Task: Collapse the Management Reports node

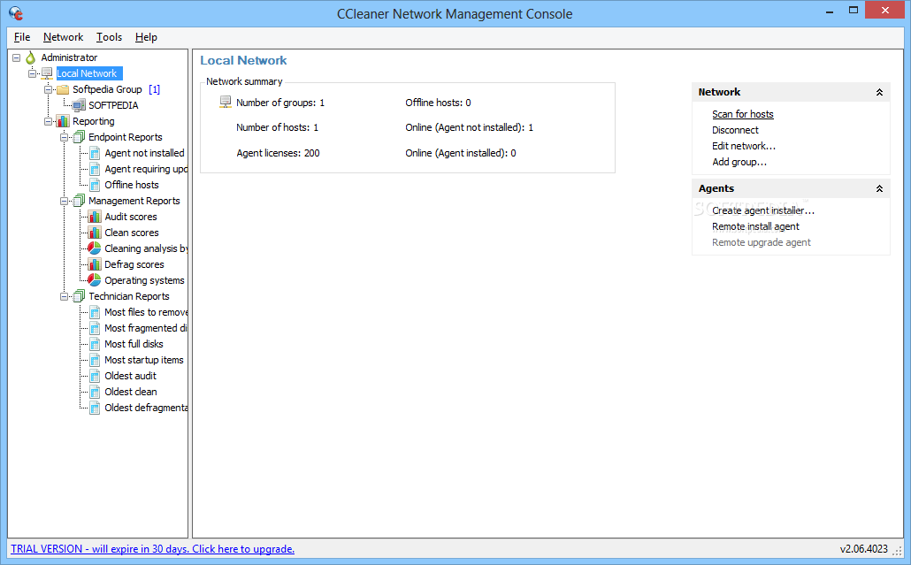Action: click(x=64, y=201)
